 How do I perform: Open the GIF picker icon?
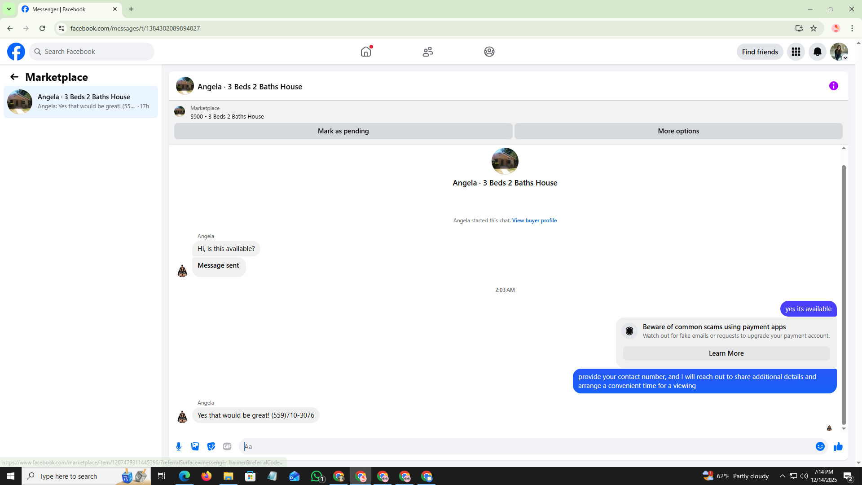227,446
